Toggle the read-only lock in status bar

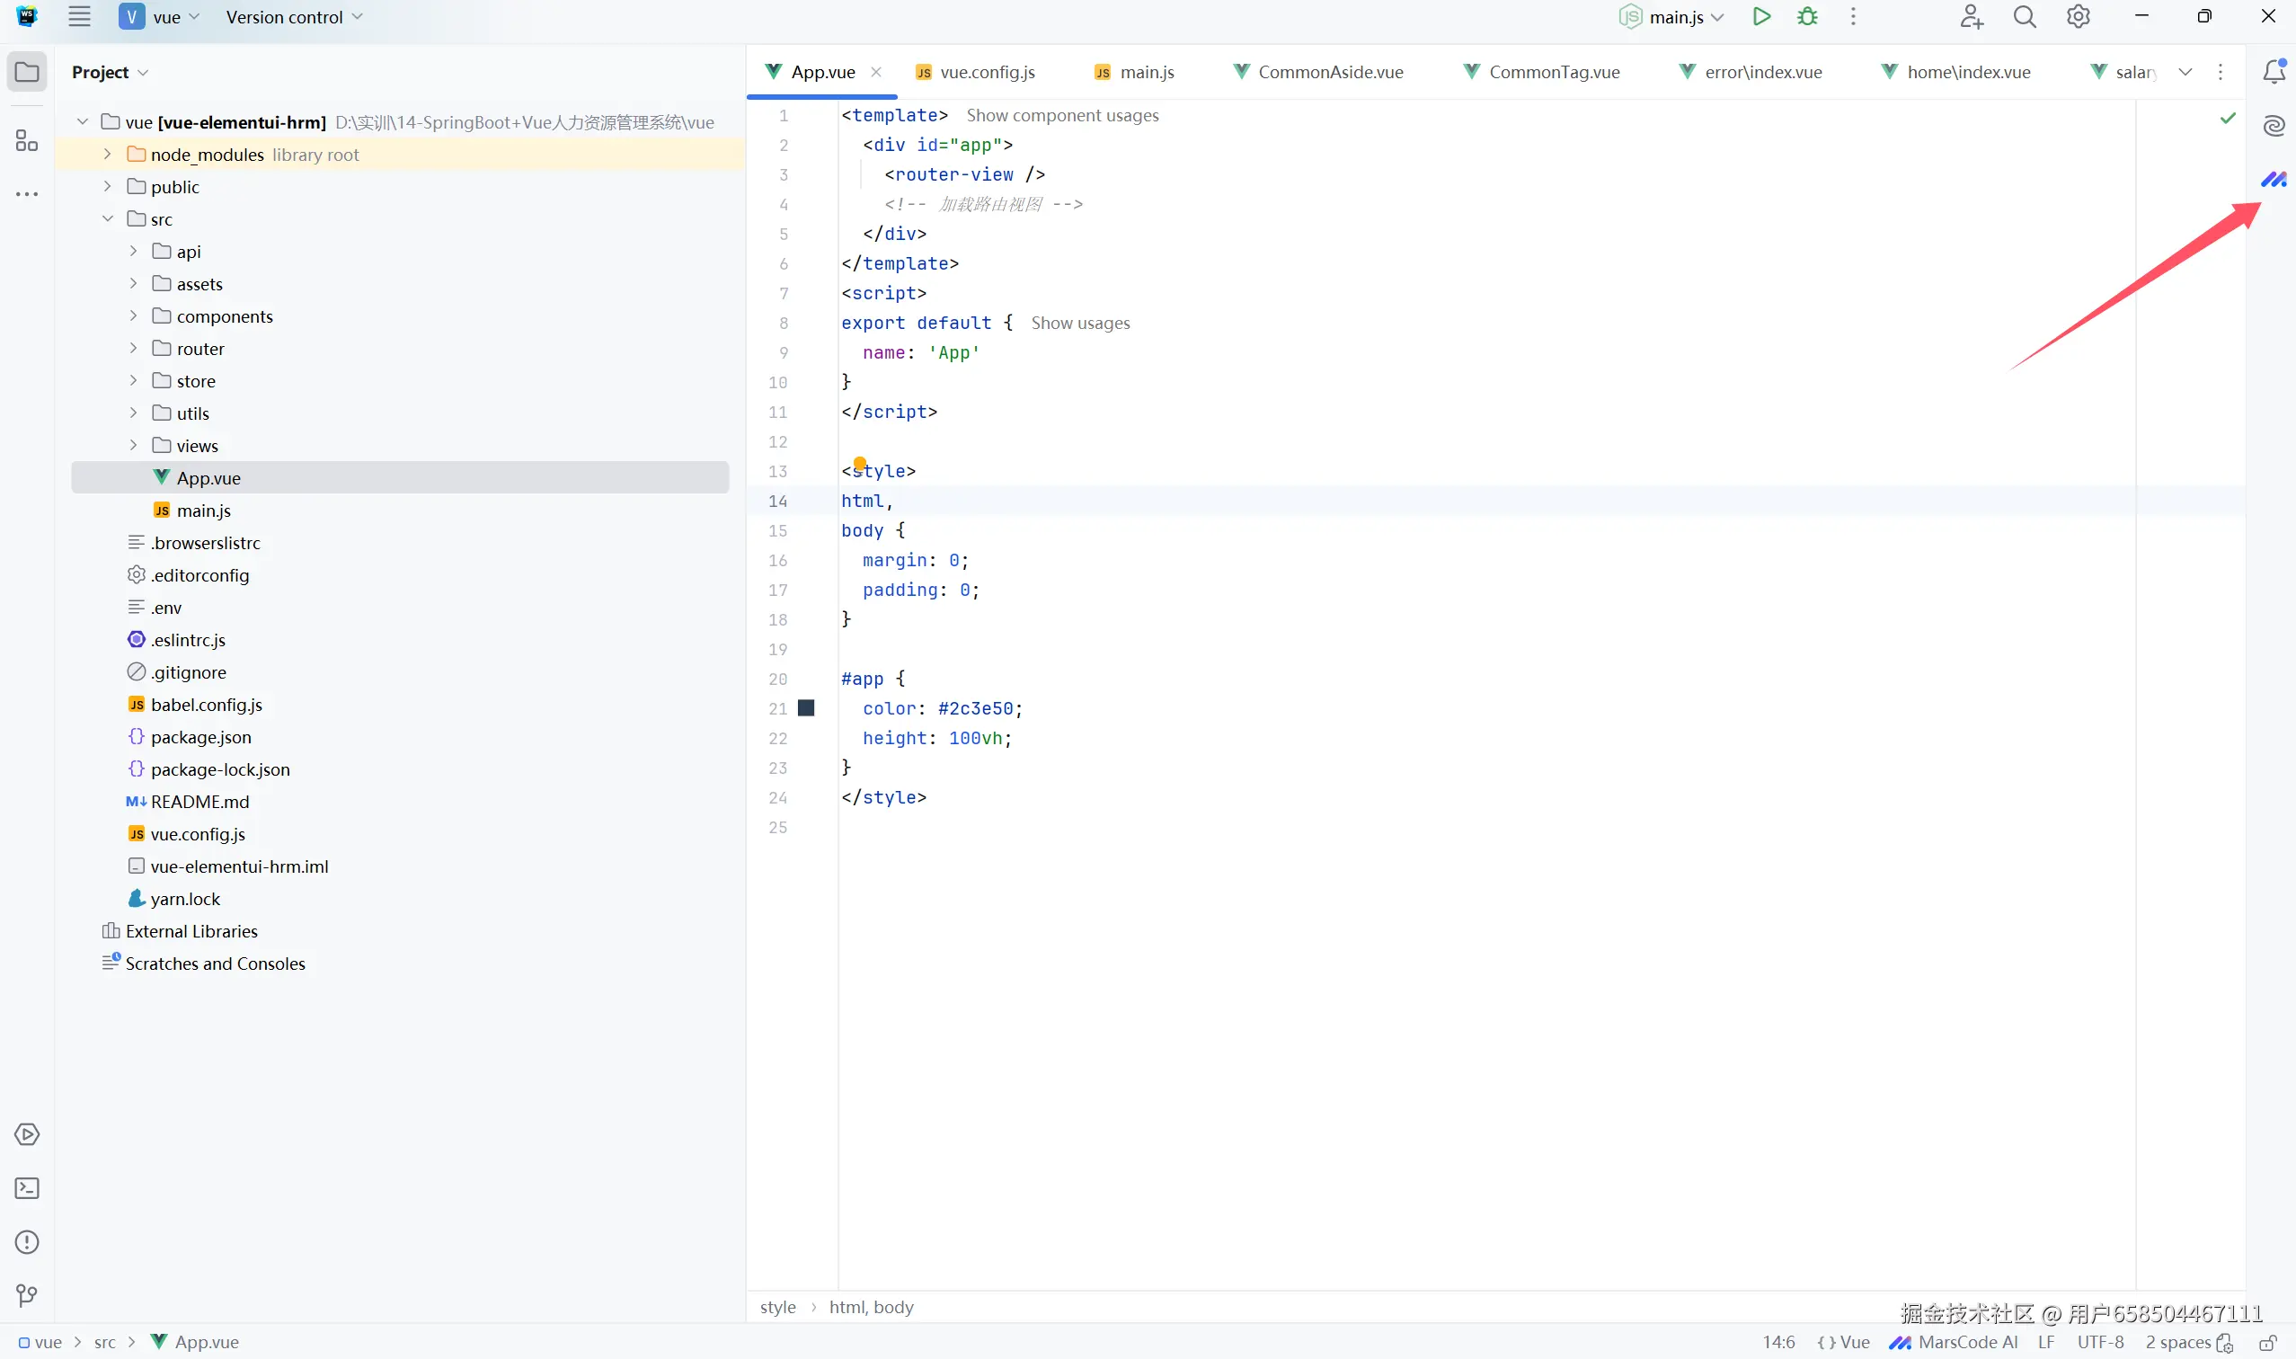(2267, 1343)
